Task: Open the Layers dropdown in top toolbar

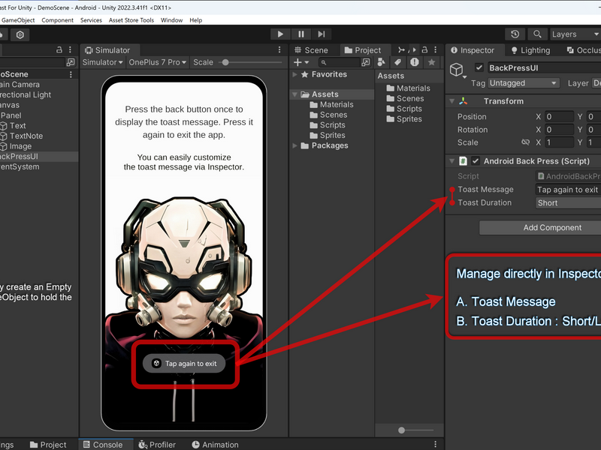Action: tap(575, 34)
